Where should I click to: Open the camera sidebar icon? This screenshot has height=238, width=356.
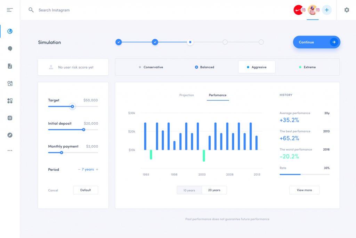[x=10, y=118]
